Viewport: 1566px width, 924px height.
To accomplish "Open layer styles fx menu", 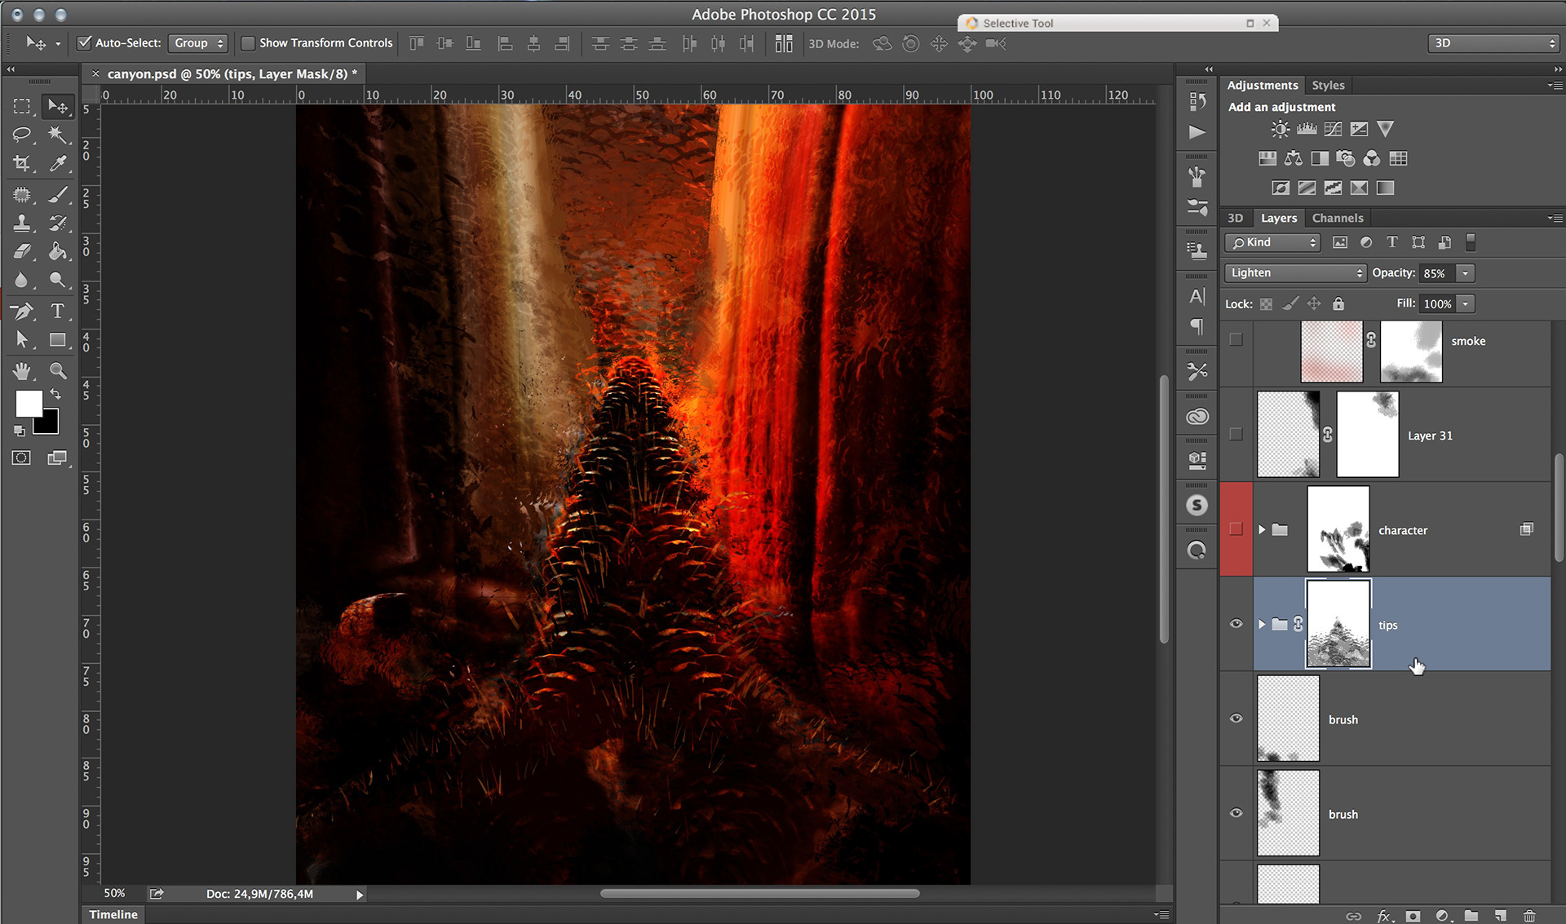I will (1384, 916).
